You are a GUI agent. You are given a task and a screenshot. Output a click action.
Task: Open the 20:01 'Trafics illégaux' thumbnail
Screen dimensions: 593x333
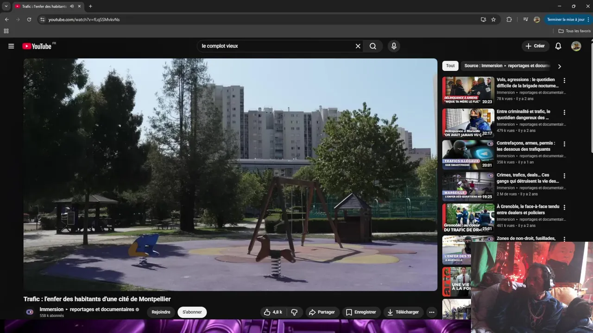468,154
